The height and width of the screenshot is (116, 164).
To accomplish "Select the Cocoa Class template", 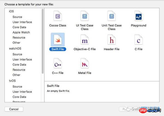I will tap(58, 19).
